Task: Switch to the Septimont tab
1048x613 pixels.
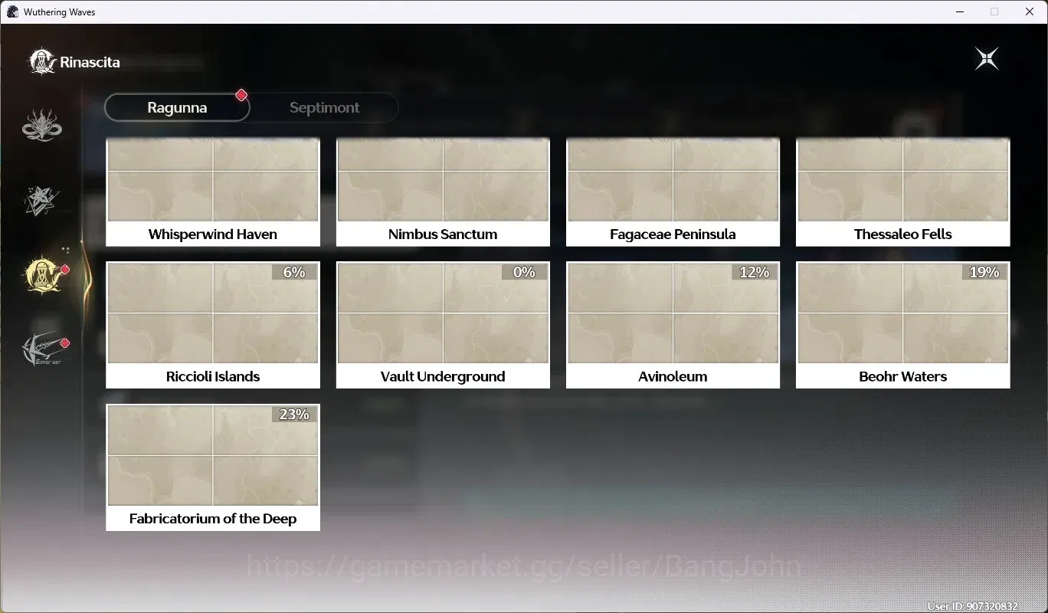Action: [324, 107]
